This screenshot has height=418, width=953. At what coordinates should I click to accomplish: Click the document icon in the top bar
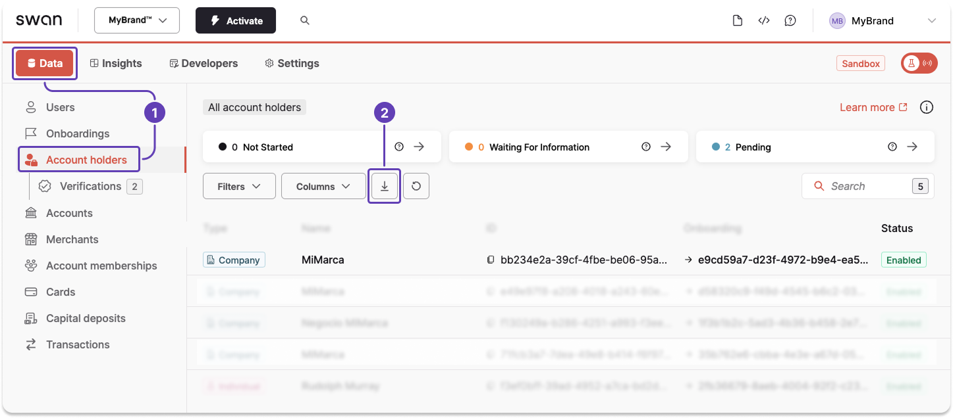pyautogui.click(x=738, y=20)
